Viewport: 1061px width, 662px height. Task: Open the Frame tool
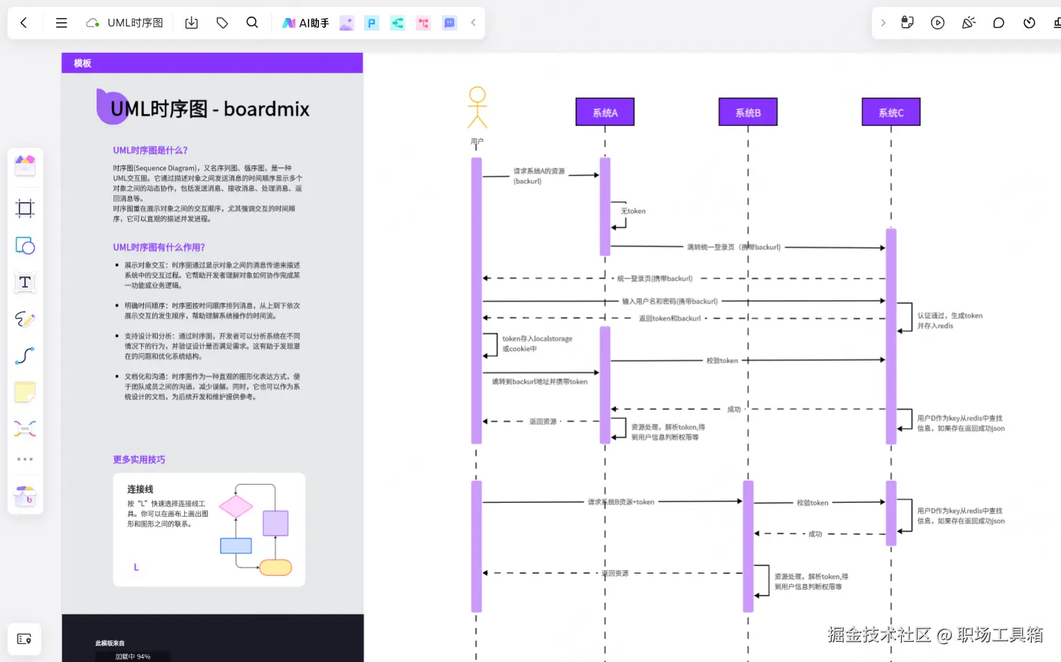pos(25,208)
